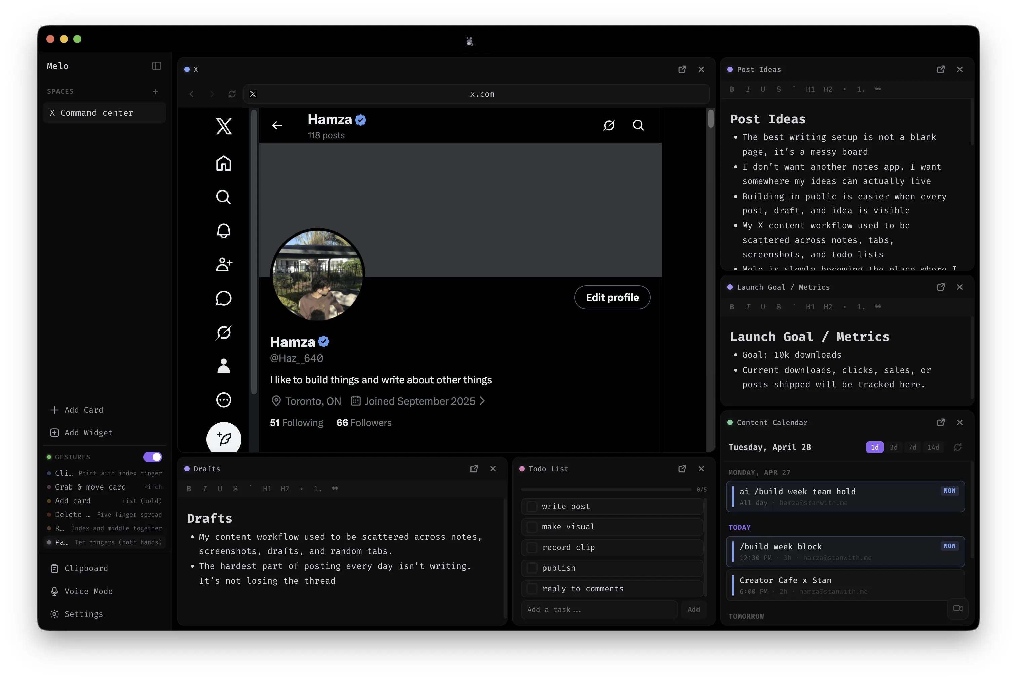This screenshot has height=680, width=1017.
Task: Open Hamza's profile picture
Action: tap(317, 275)
